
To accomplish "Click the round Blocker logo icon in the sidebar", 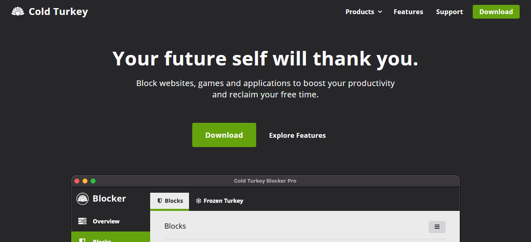I will (x=83, y=198).
